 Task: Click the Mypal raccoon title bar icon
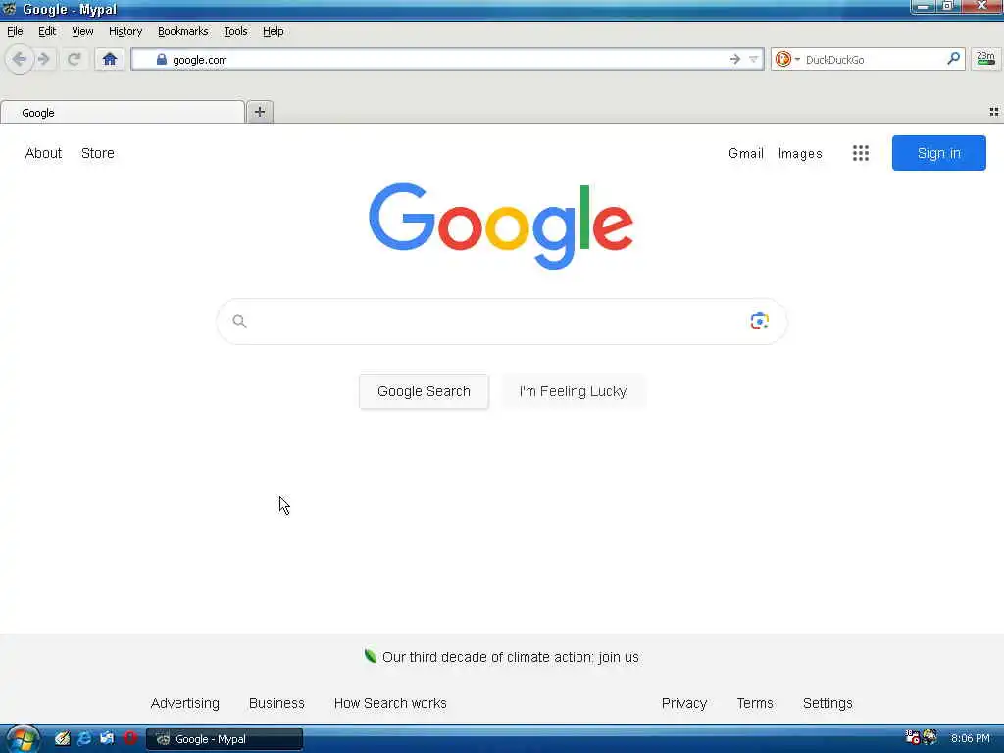tap(9, 9)
